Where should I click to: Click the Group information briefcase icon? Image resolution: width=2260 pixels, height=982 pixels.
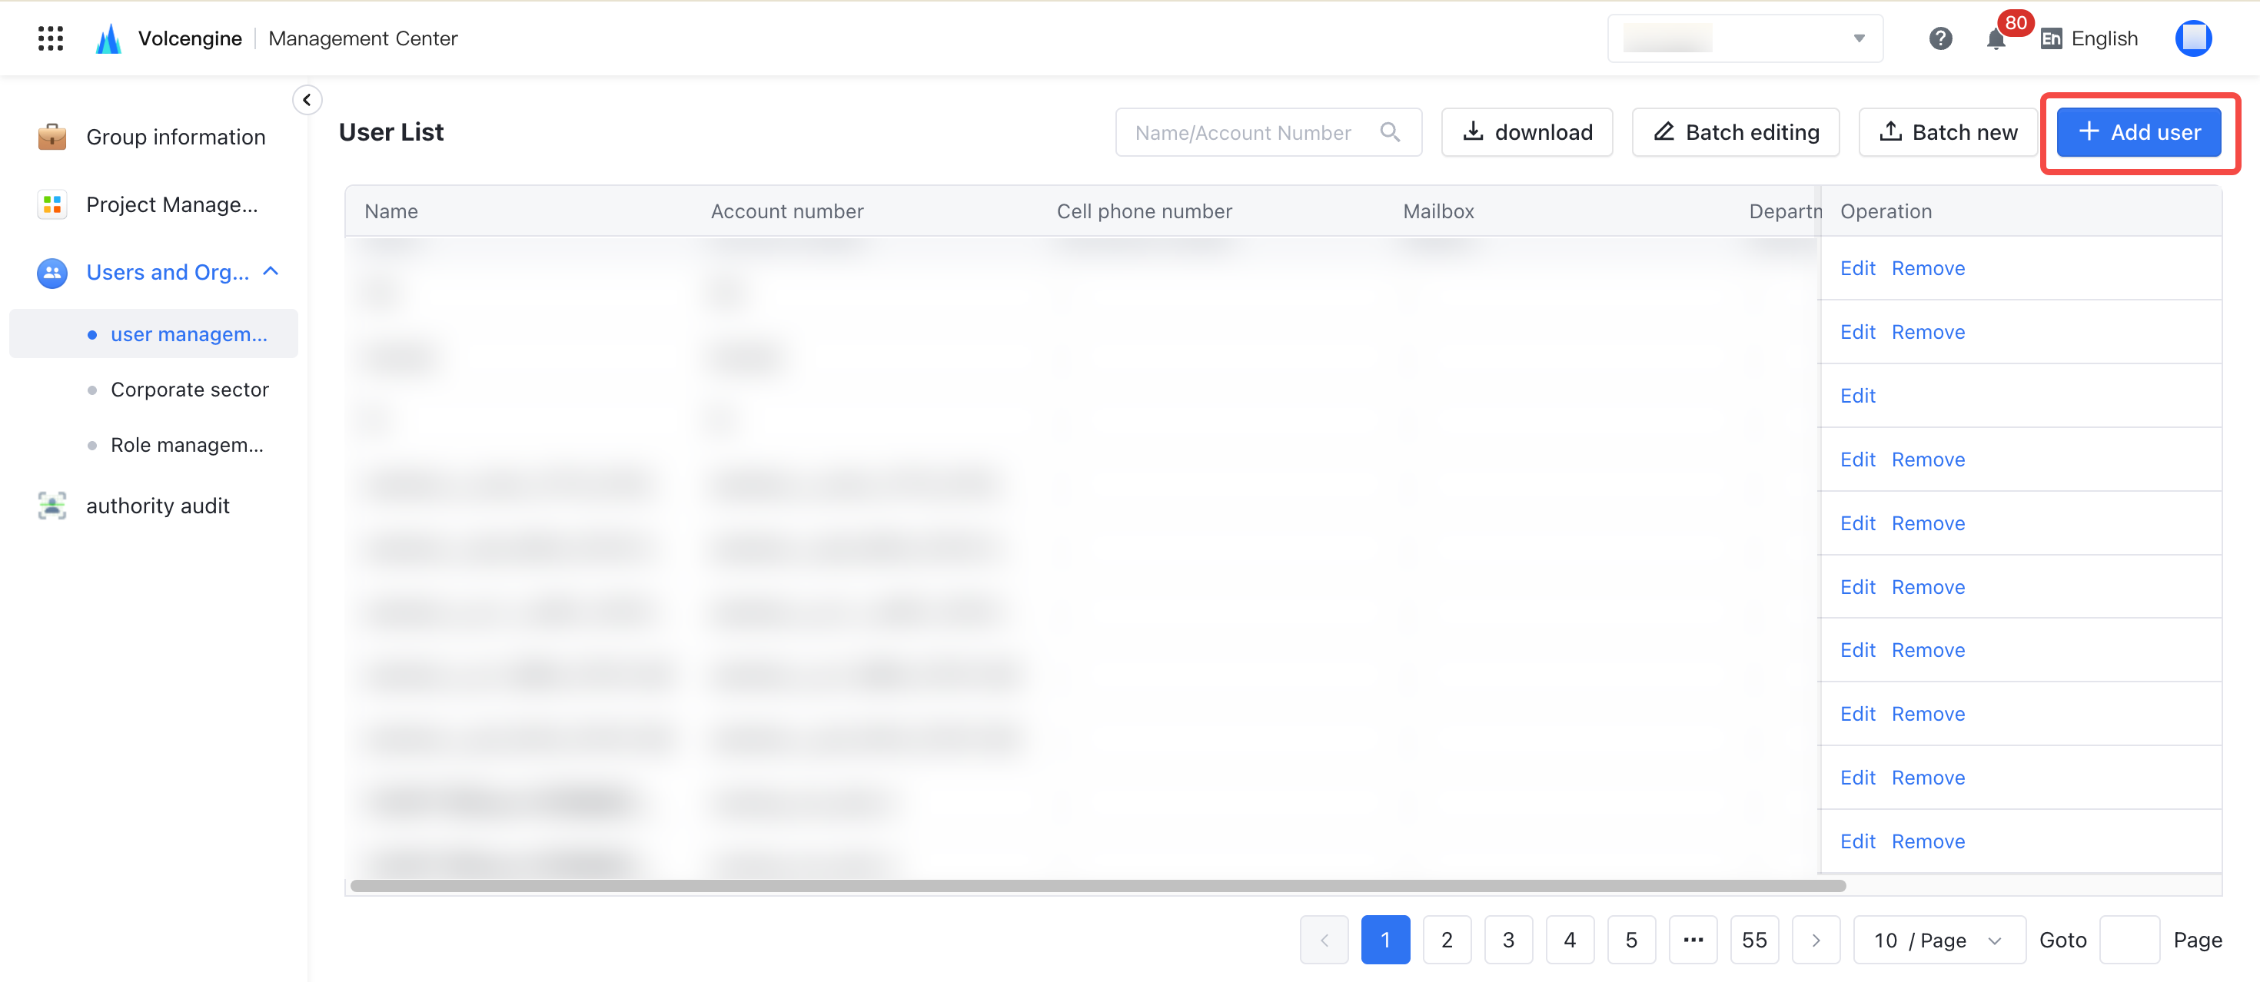tap(52, 137)
